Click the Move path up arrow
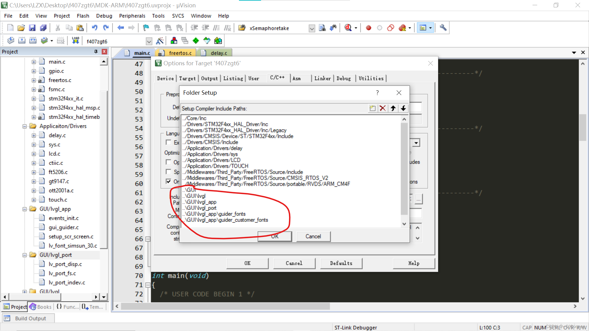This screenshot has width=589, height=331. click(393, 108)
